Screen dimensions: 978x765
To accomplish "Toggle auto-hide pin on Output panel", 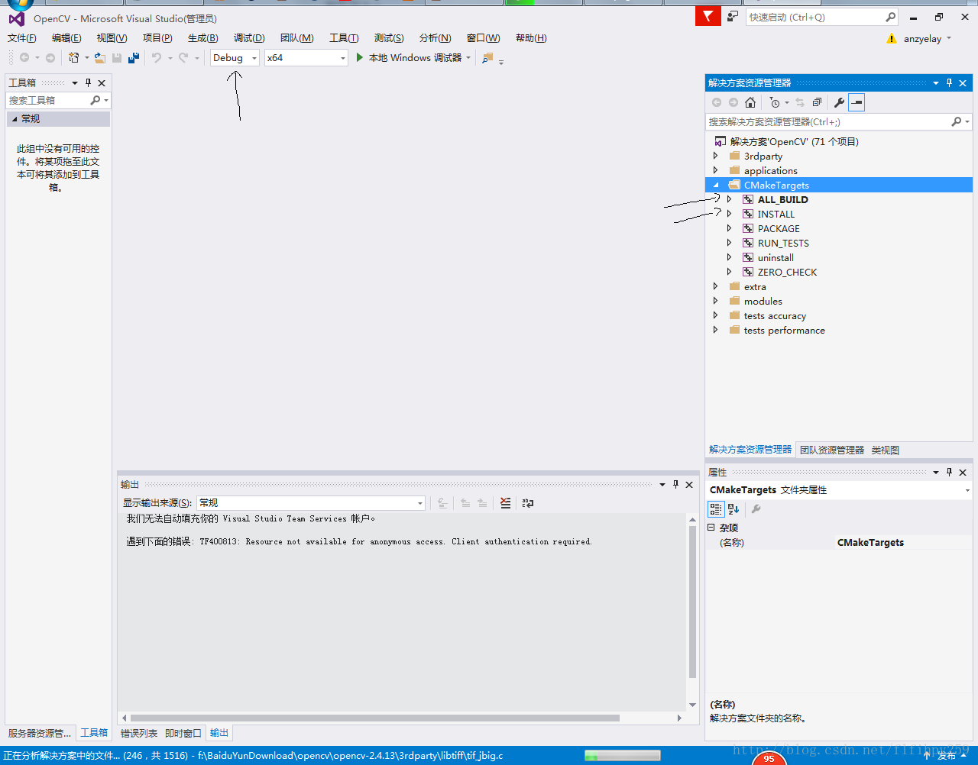I will [x=675, y=484].
